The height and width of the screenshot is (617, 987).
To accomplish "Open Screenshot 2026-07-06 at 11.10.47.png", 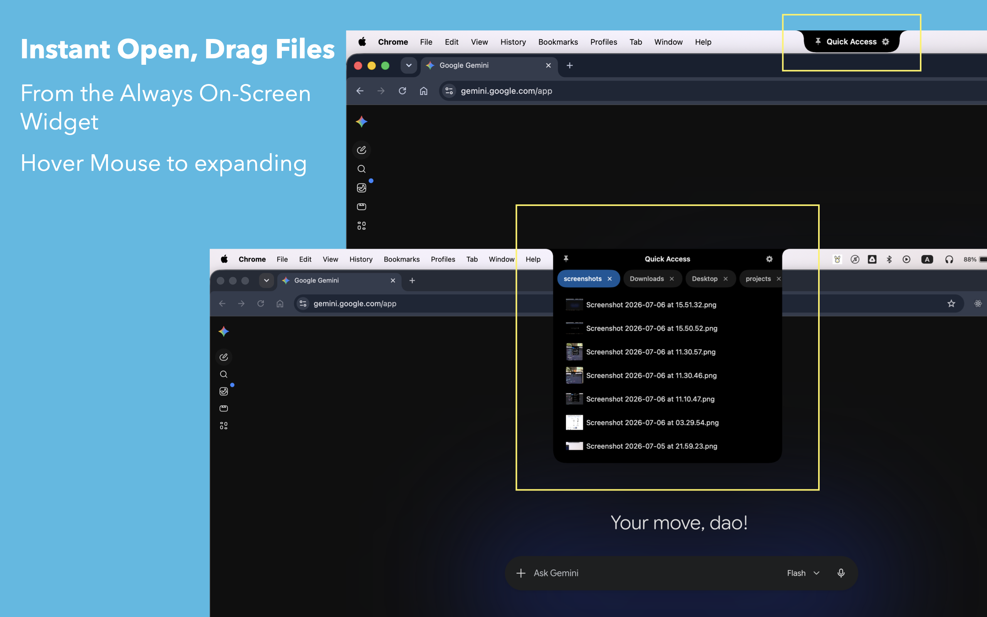I will (x=667, y=399).
